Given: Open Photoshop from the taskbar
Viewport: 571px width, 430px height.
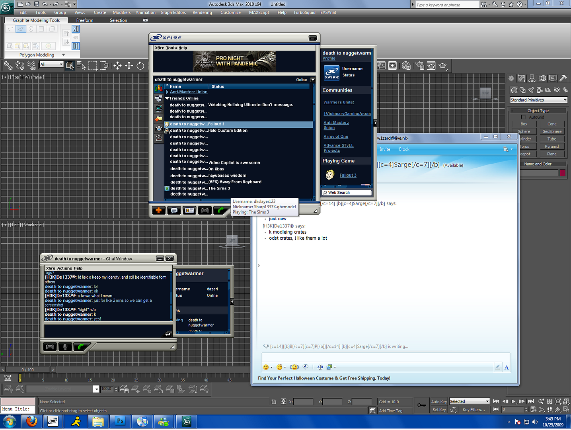Looking at the screenshot, I should click(120, 421).
